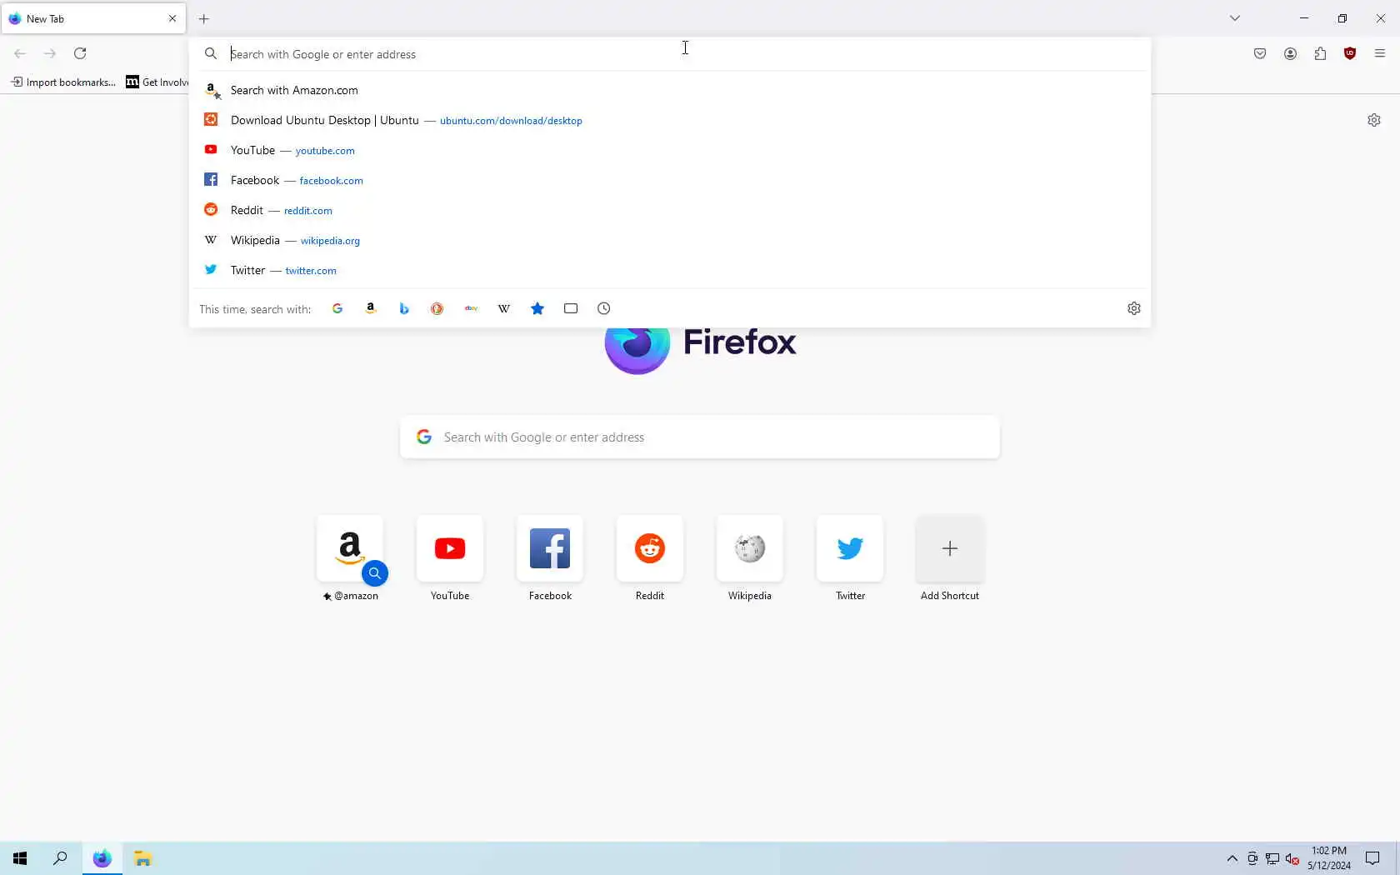Select Twitter suggestion in address dropdown

pos(670,270)
